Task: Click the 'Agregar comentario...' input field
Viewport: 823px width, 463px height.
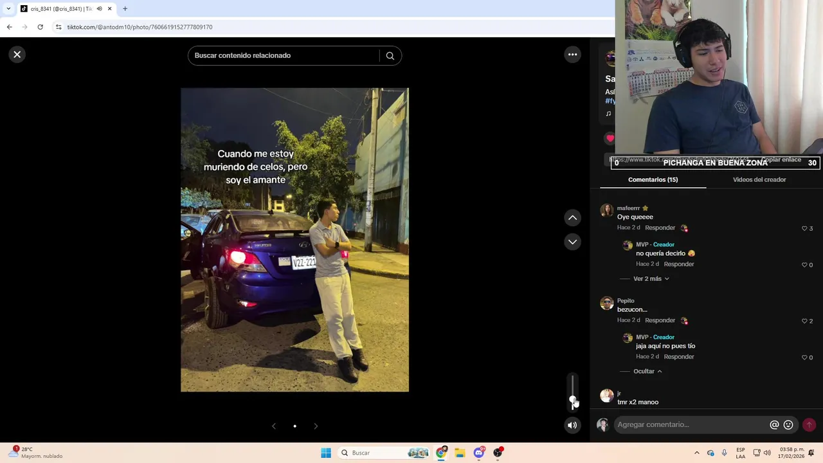Action: coord(691,424)
